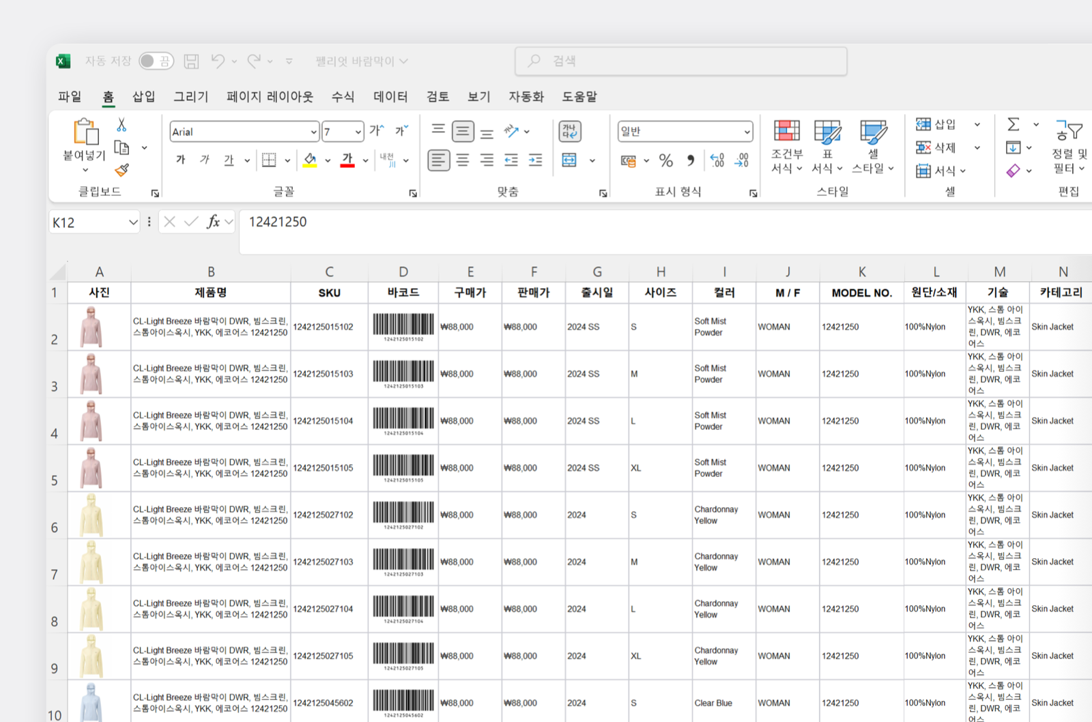Apply the red font color button
This screenshot has height=722, width=1092.
point(347,160)
